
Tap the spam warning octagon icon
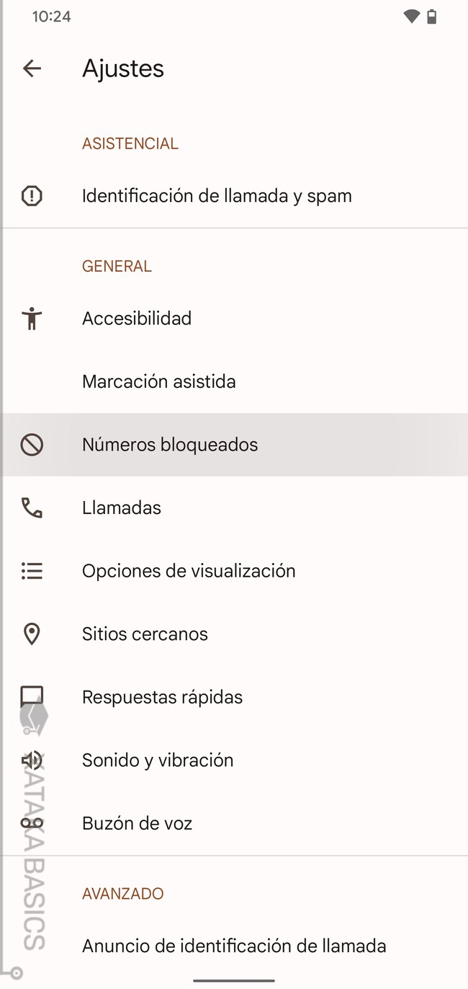click(32, 196)
